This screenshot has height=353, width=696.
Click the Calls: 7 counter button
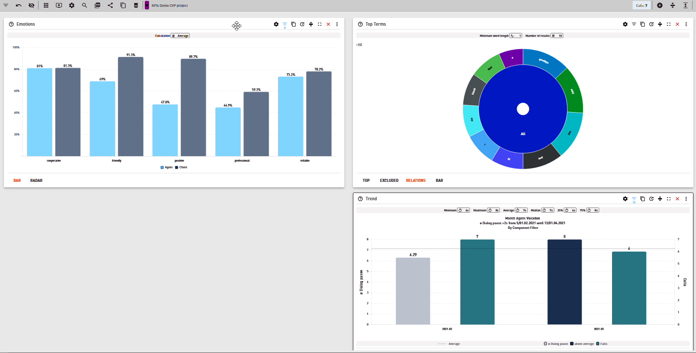[x=642, y=6]
